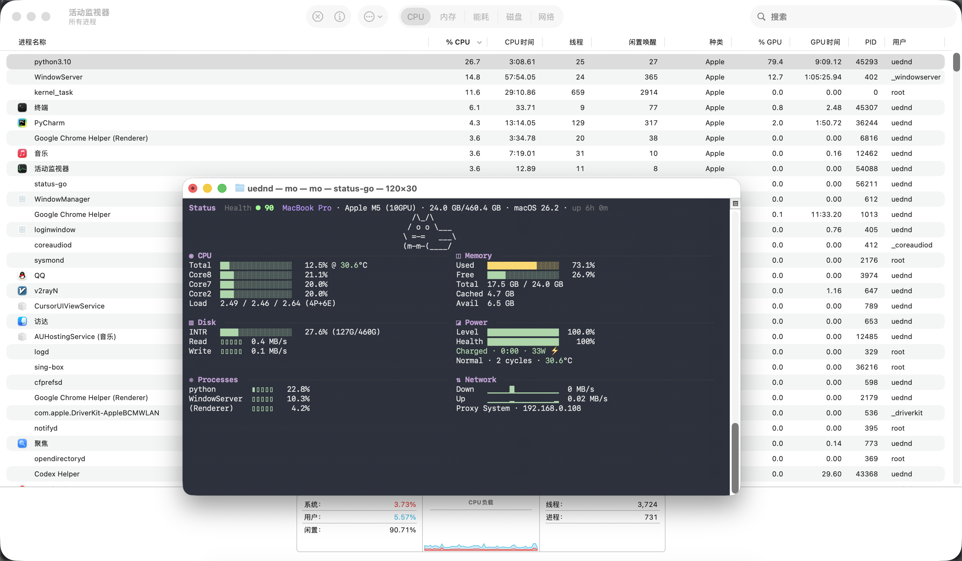Select the sing-box process name
This screenshot has height=561, width=962.
(49, 367)
